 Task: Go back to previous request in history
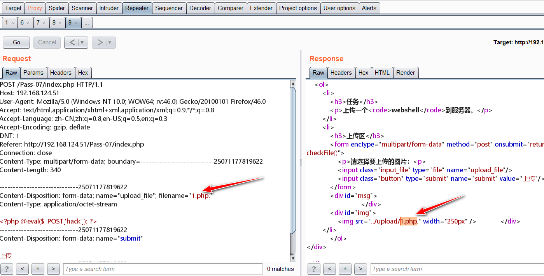[72, 42]
